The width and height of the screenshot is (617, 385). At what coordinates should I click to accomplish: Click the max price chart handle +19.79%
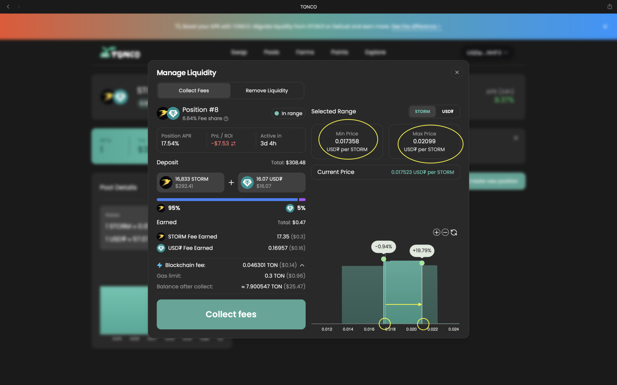point(422,263)
